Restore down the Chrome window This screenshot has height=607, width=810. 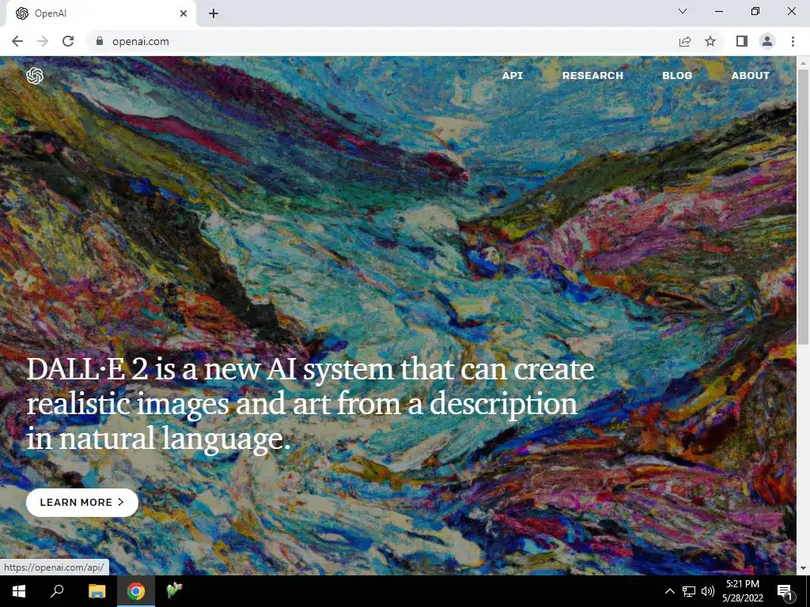pos(755,11)
